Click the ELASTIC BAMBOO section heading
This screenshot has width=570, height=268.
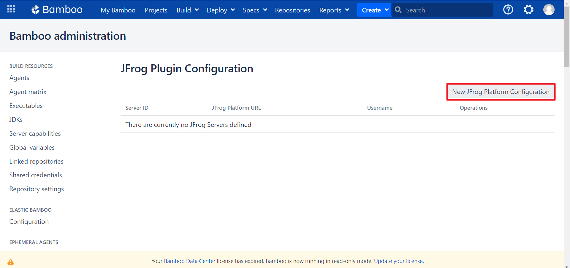(30, 210)
